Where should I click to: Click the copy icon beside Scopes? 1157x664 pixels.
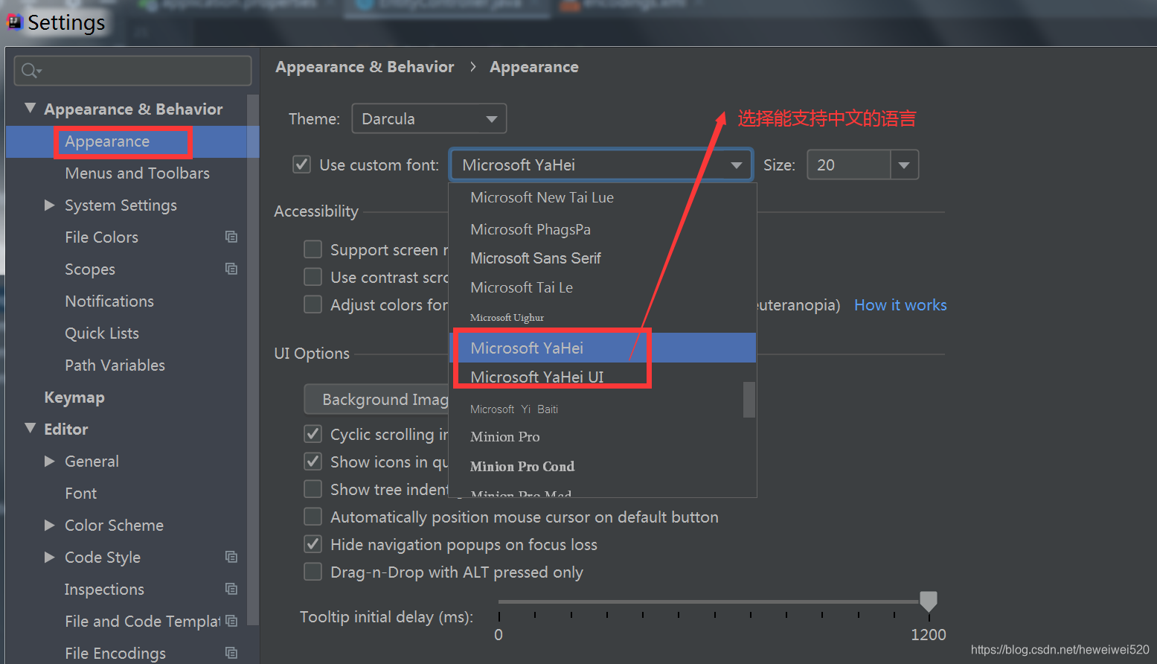[231, 269]
